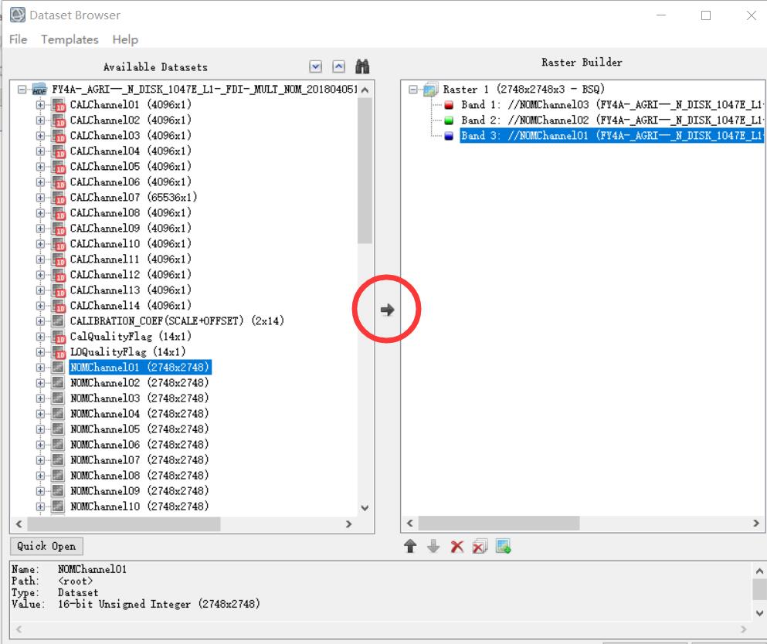767x644 pixels.
Task: Click the add new raster icon
Action: pos(504,546)
